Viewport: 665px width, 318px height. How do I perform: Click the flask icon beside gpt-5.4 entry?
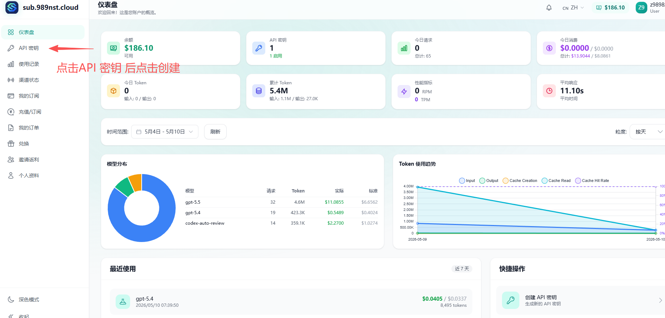pyautogui.click(x=123, y=302)
